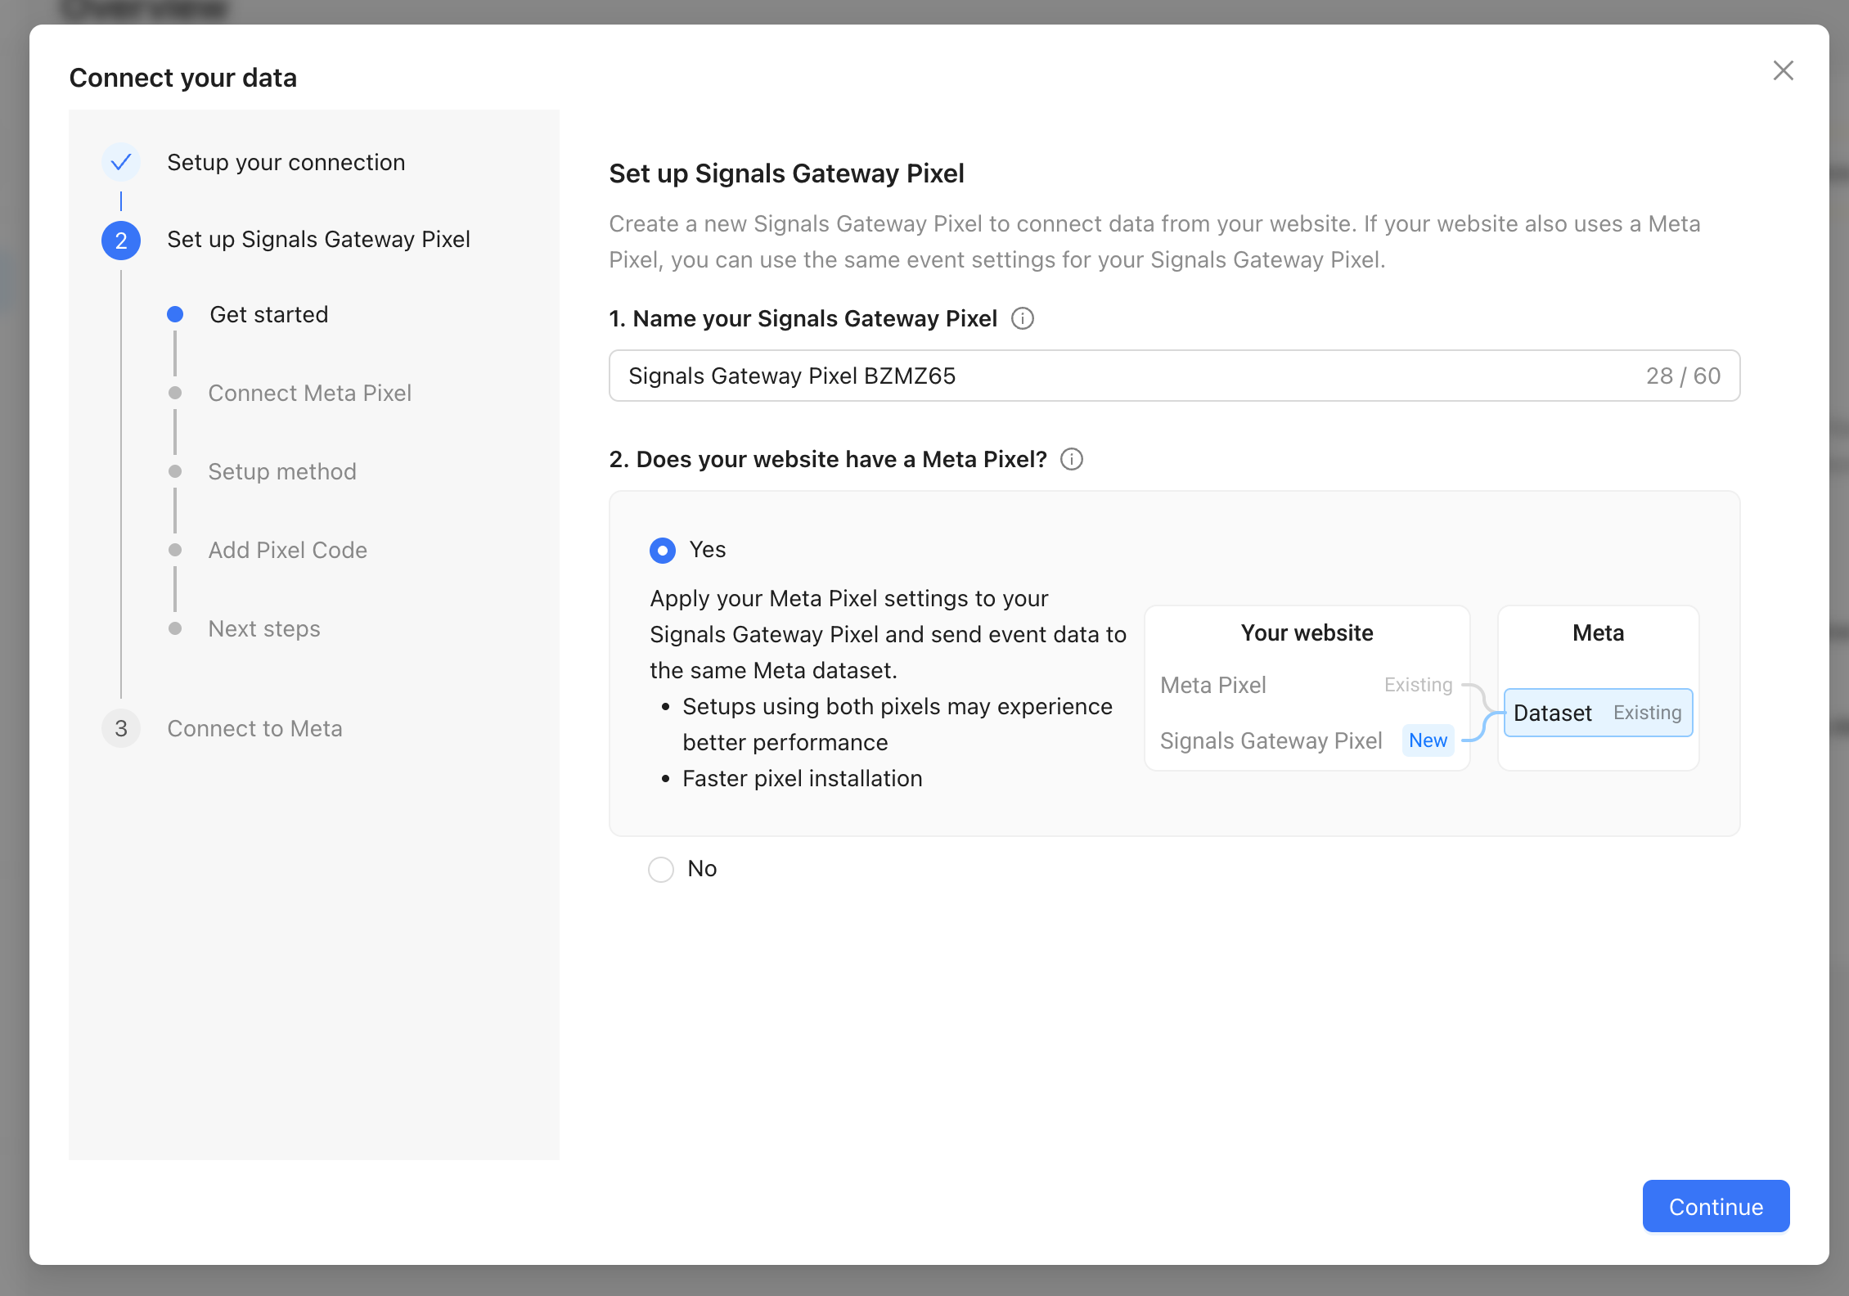Image resolution: width=1849 pixels, height=1296 pixels.
Task: Click info icon next to Name your Signals Gateway Pixel
Action: [1023, 318]
